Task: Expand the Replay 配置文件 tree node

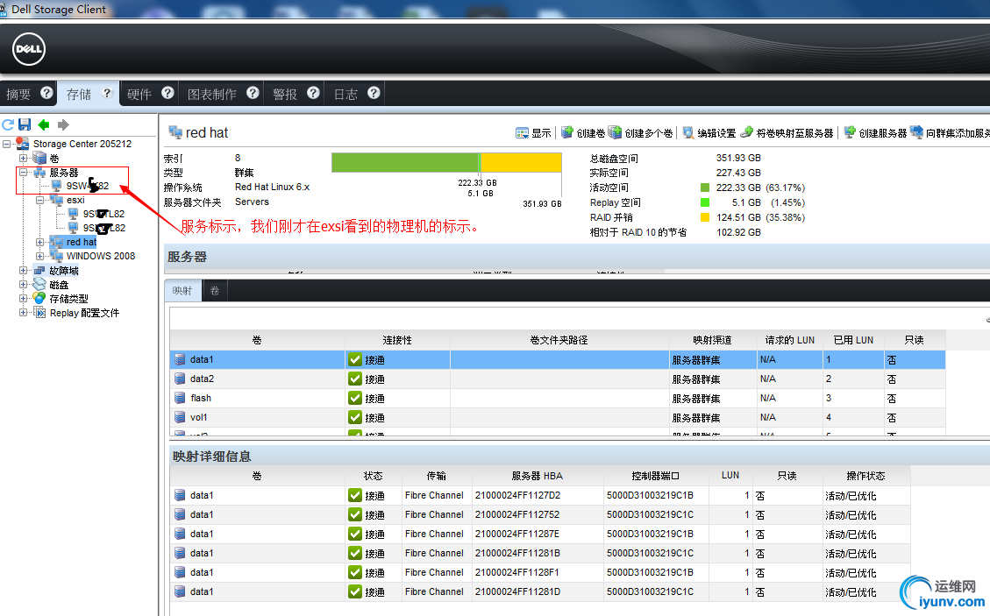Action: coord(24,313)
